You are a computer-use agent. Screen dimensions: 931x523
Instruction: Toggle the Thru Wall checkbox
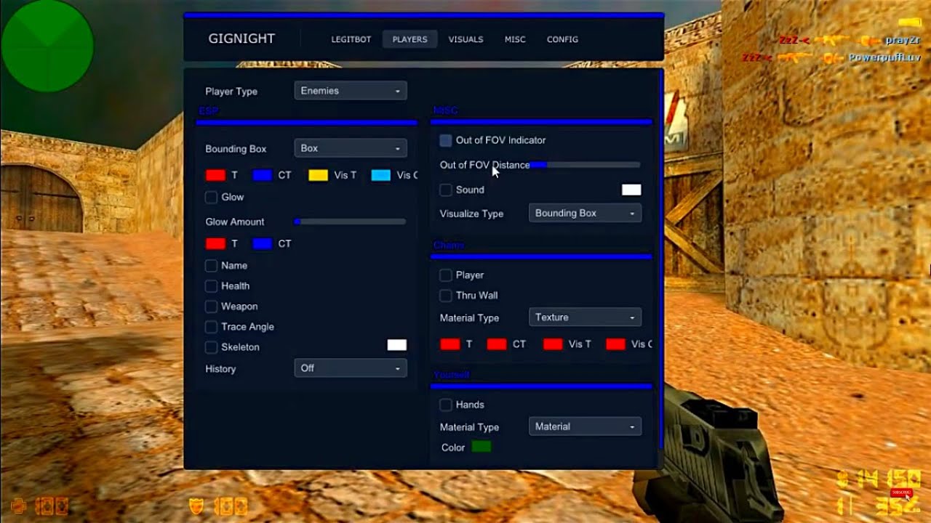click(446, 296)
